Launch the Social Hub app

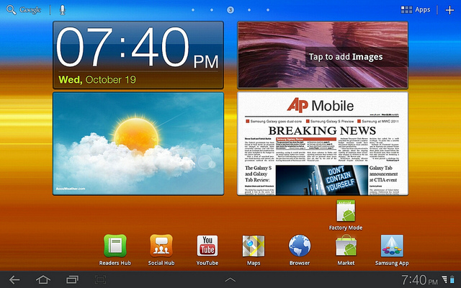pos(161,246)
